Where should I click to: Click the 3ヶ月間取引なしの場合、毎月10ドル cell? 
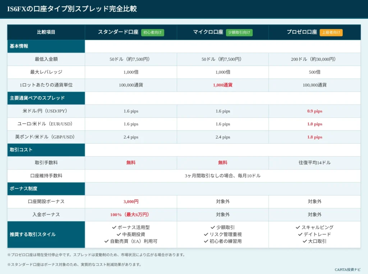tap(223, 175)
